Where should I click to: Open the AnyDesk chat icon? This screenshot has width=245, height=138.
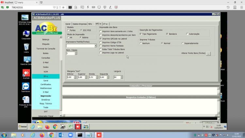82,7
